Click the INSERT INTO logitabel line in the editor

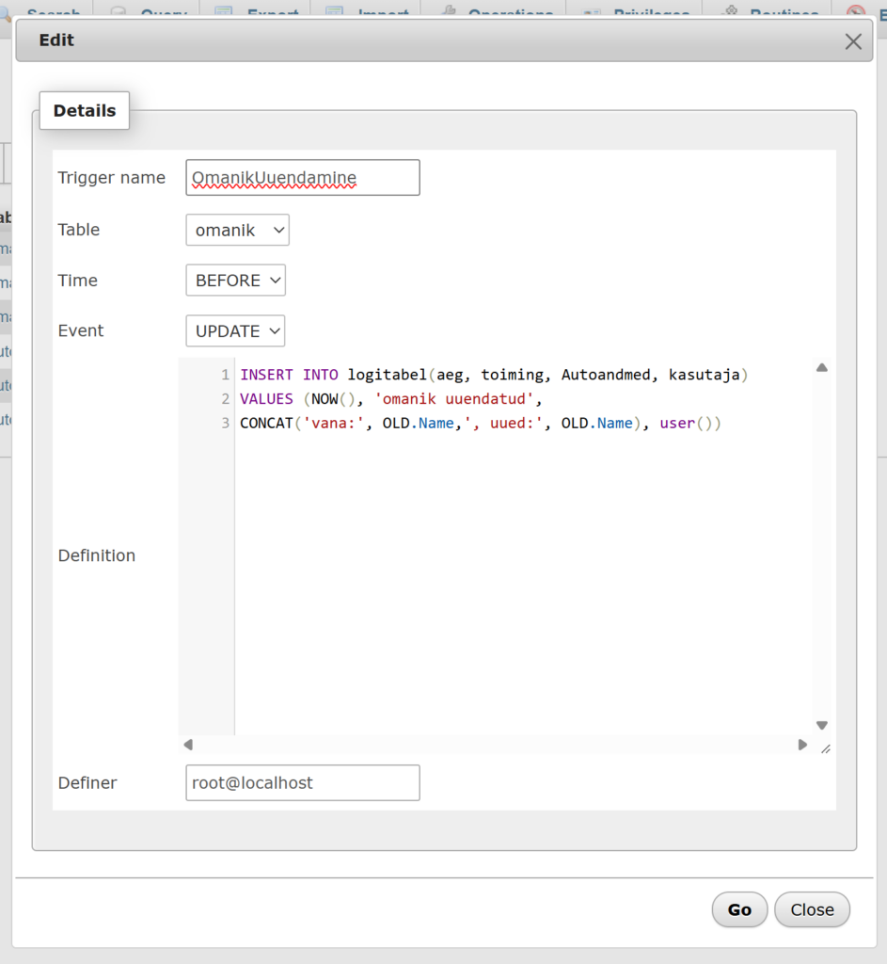pos(494,375)
